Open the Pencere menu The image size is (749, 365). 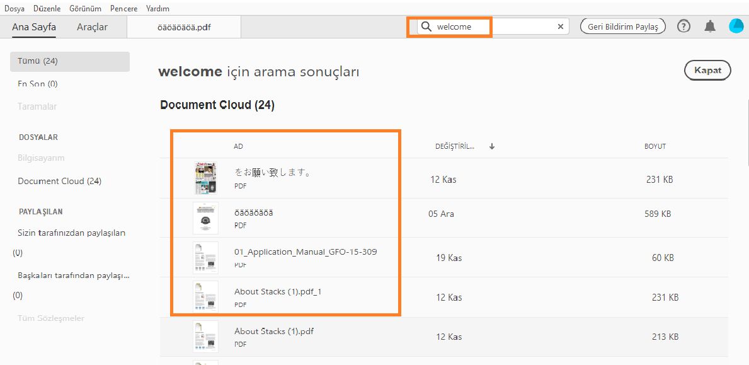123,8
